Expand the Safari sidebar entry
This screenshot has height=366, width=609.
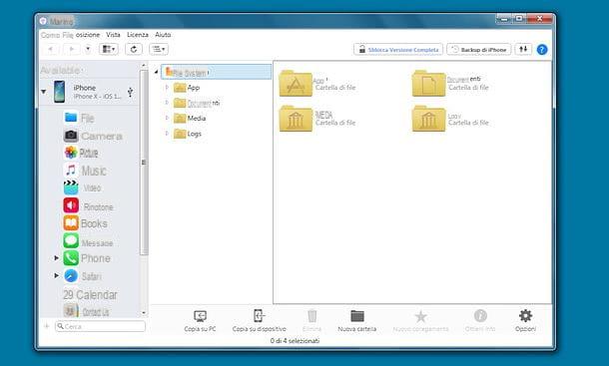56,275
